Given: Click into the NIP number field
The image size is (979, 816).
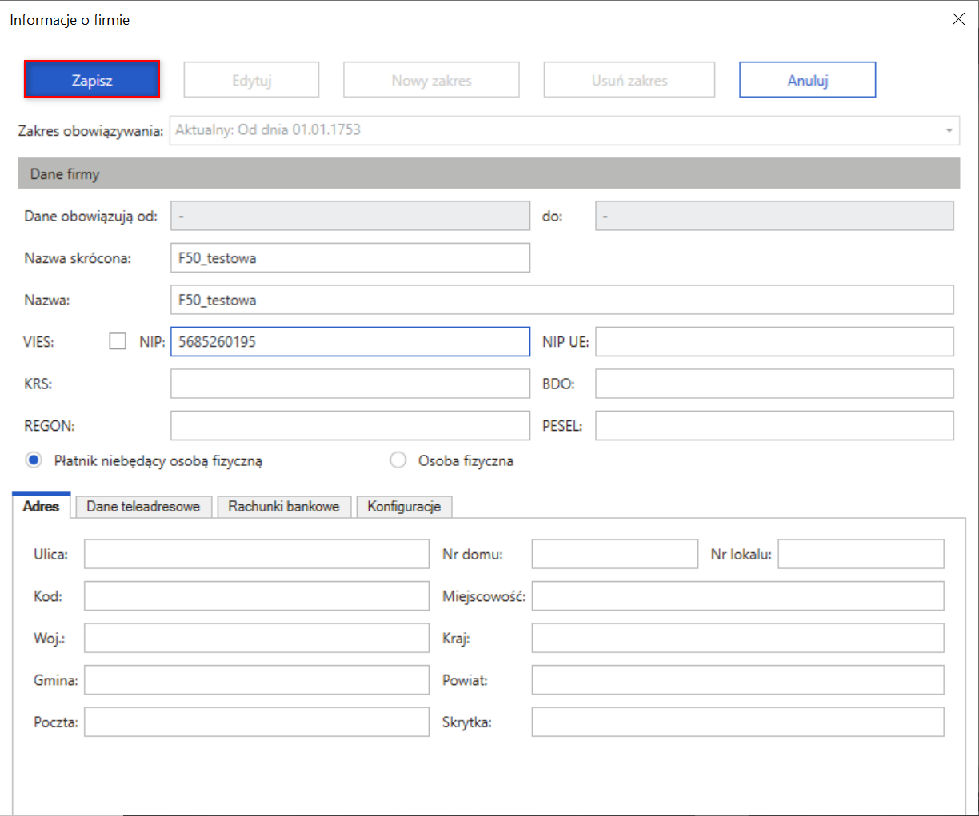Looking at the screenshot, I should point(350,341).
